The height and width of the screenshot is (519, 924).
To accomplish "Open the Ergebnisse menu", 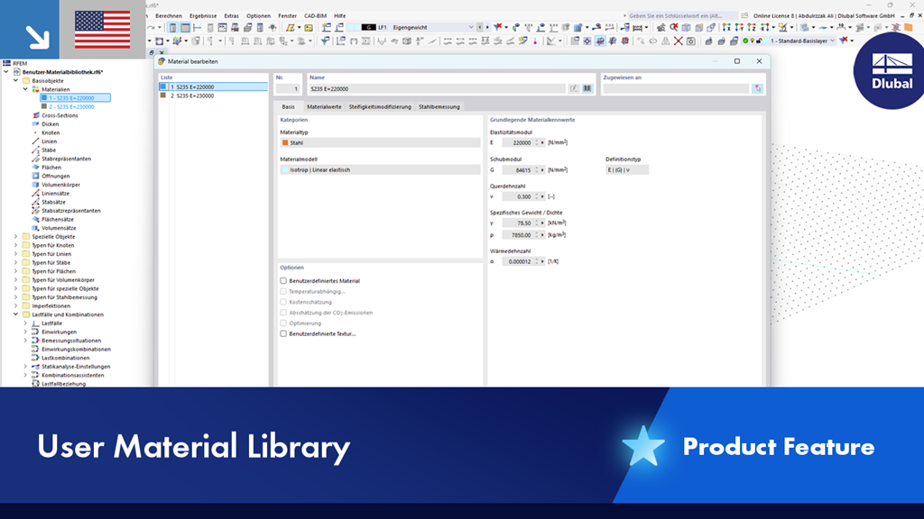I will (x=203, y=16).
